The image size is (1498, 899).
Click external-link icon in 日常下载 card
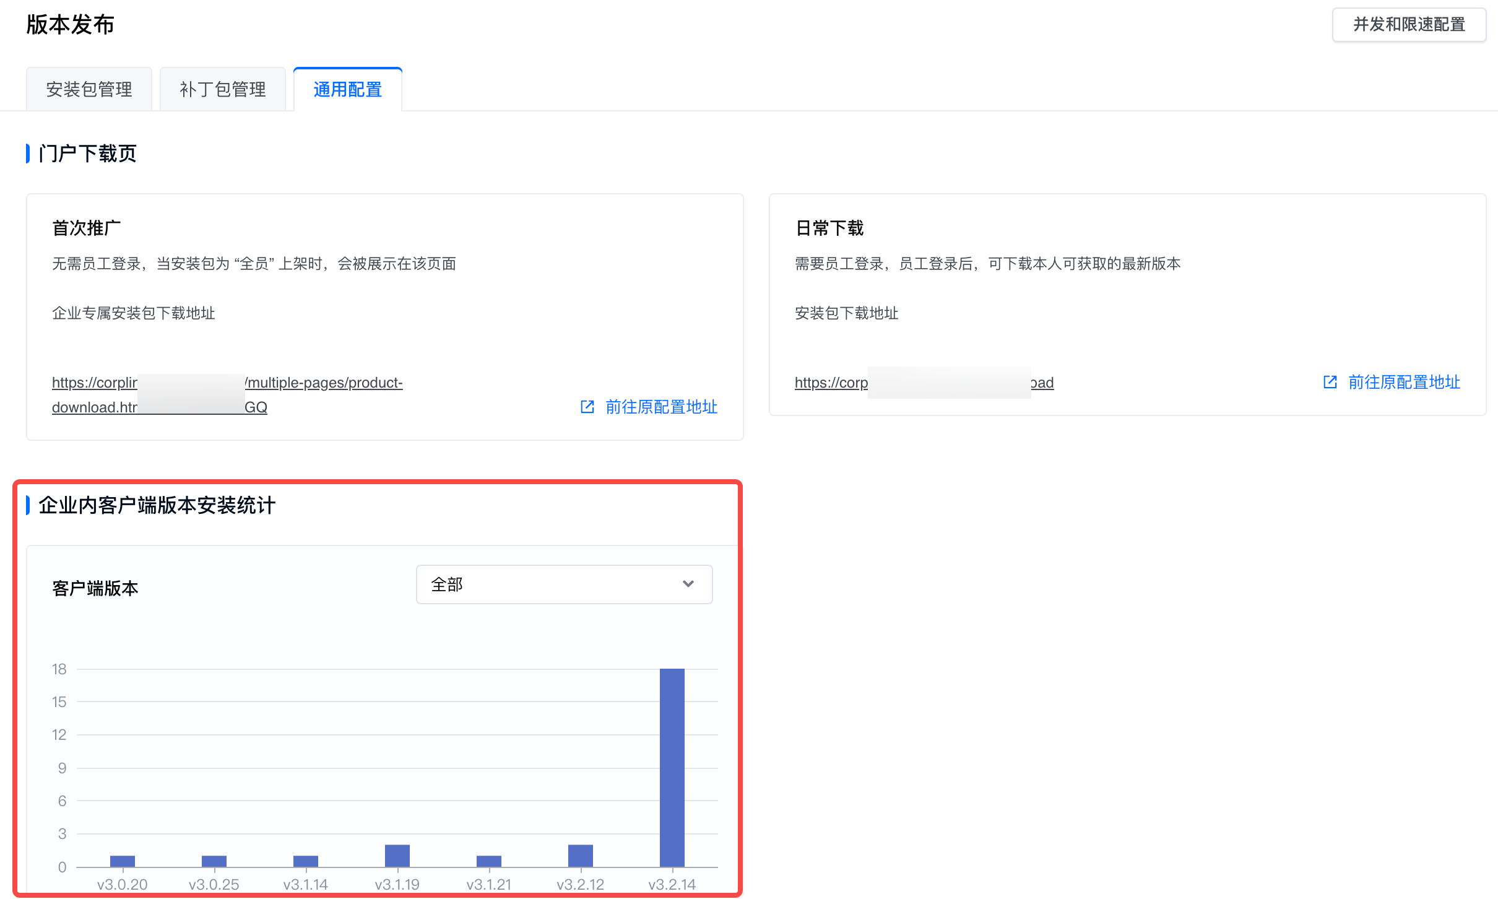point(1330,382)
